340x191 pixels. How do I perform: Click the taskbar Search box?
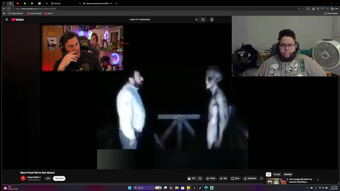click(x=148, y=188)
